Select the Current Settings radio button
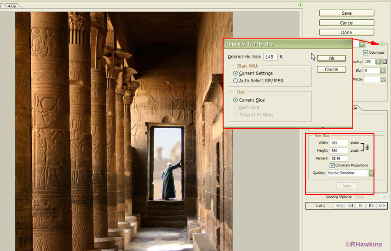 236,74
